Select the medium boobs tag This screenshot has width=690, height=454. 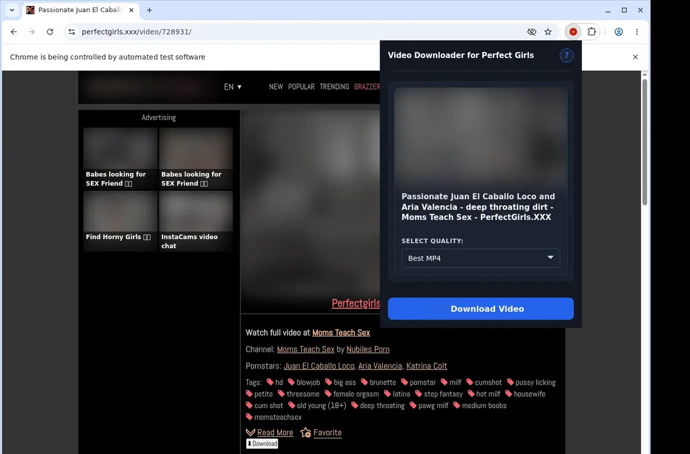480,405
